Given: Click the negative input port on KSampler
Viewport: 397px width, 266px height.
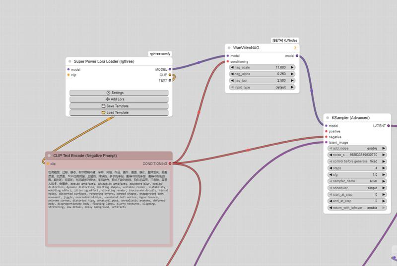Looking at the screenshot, I should point(326,137).
